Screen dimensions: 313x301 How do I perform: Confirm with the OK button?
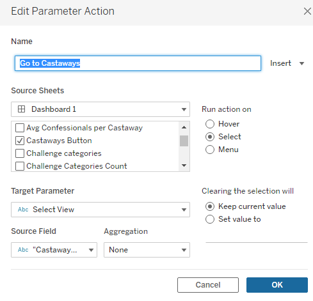[x=277, y=285]
